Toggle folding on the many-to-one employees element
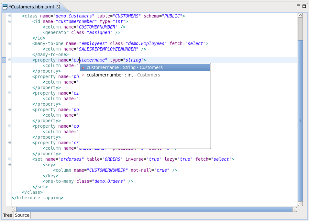This screenshot has height=221, width=309. [x=9, y=43]
